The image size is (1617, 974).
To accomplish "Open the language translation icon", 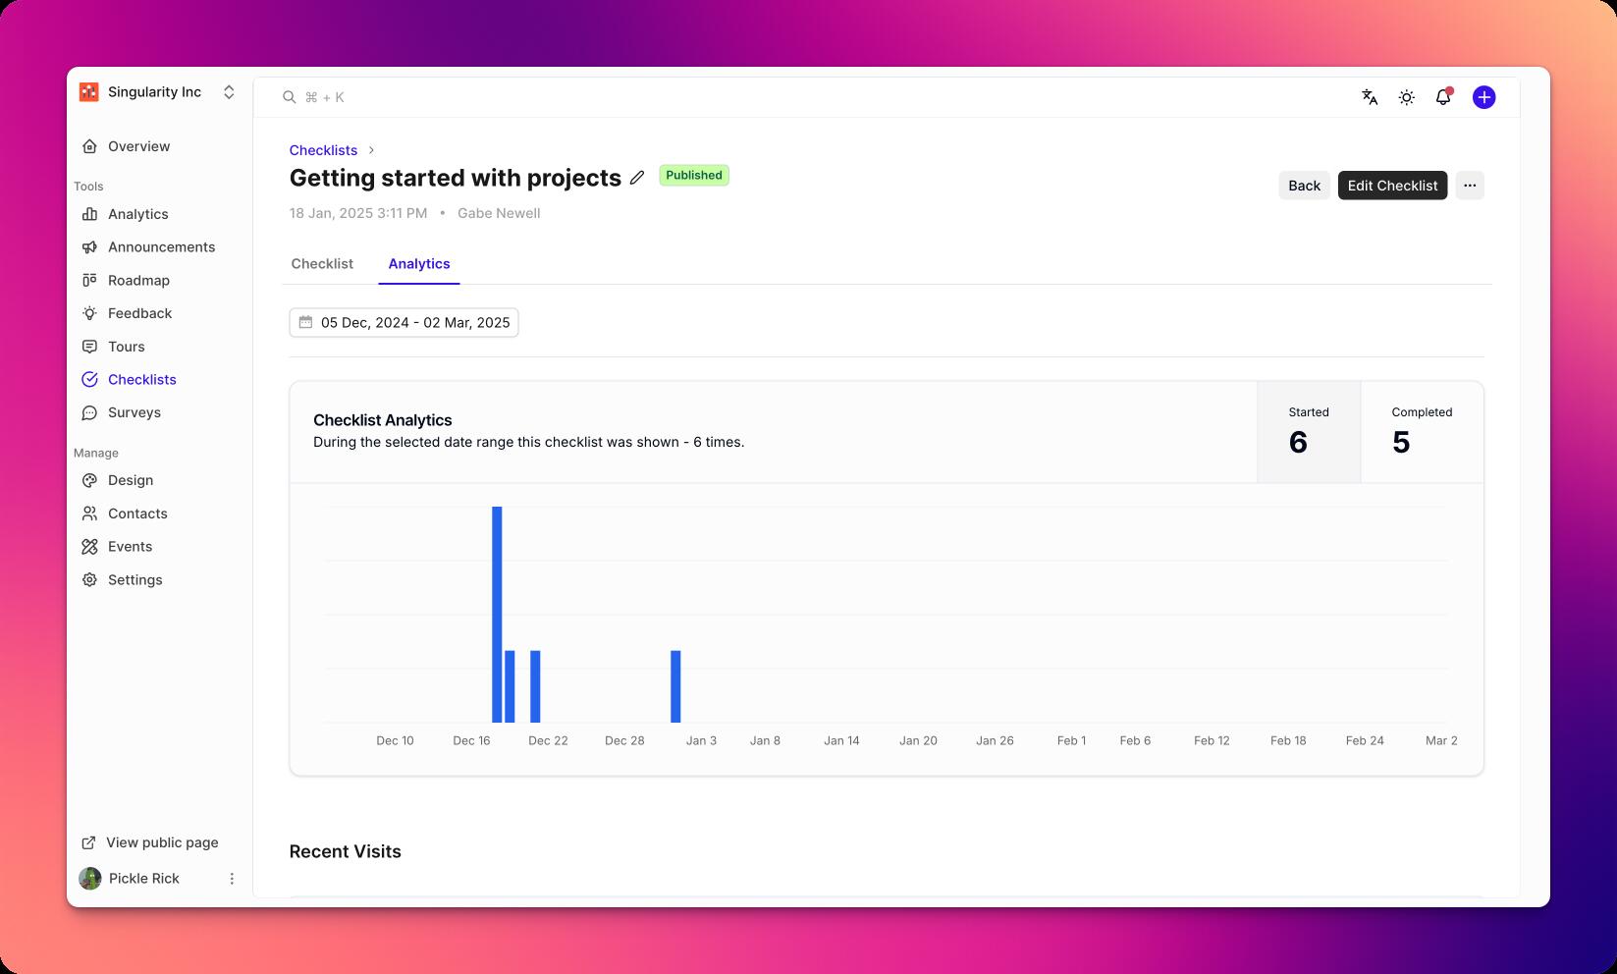I will pos(1370,97).
